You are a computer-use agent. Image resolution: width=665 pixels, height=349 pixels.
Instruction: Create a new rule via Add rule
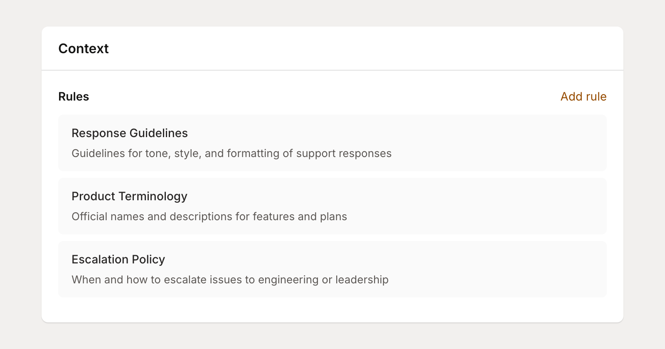tap(583, 96)
